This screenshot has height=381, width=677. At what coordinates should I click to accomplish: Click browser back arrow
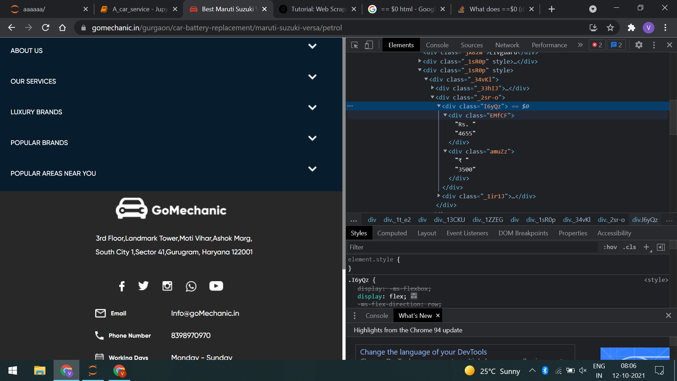click(12, 28)
